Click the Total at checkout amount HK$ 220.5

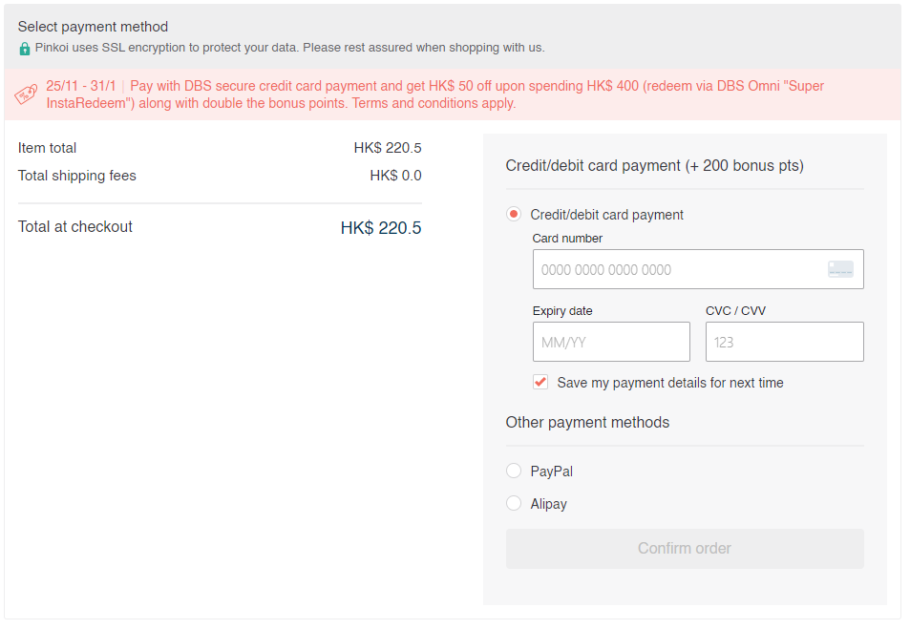pos(380,228)
